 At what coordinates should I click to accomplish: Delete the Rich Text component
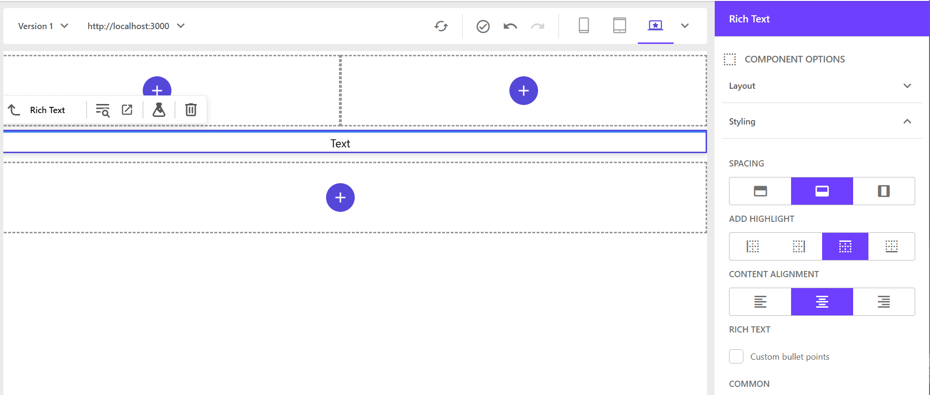click(x=190, y=110)
